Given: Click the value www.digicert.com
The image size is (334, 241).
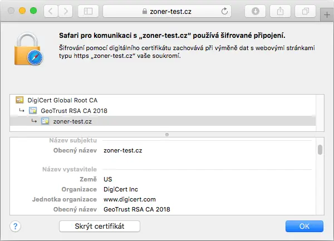Looking at the screenshot, I should (130, 199).
